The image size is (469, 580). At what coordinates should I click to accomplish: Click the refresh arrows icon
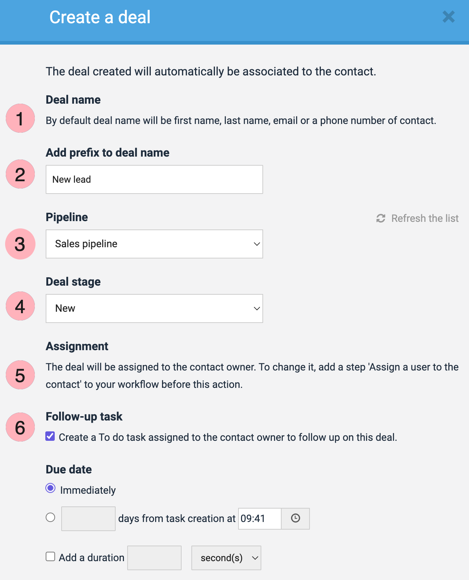(381, 218)
